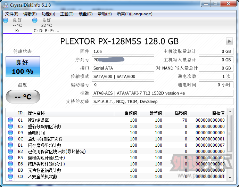Select the 闪存磨损平均计数 attribute row

(x=116, y=145)
